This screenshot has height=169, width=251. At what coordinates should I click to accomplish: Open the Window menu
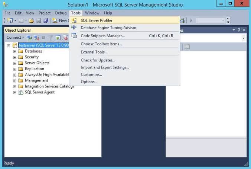tap(92, 13)
